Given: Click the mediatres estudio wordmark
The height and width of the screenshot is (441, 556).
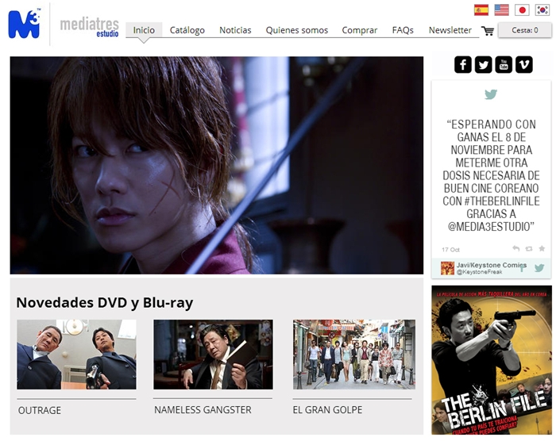Looking at the screenshot, I should coord(89,27).
